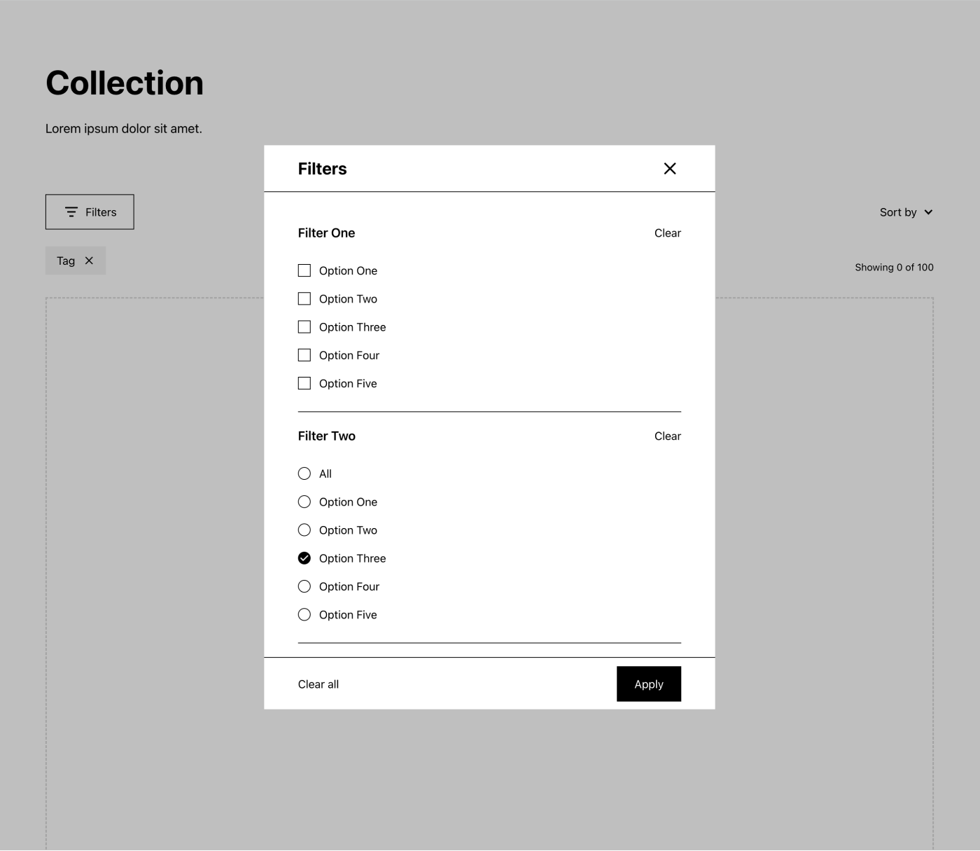This screenshot has height=851, width=980.
Task: Click the Collection page heading
Action: (x=125, y=83)
